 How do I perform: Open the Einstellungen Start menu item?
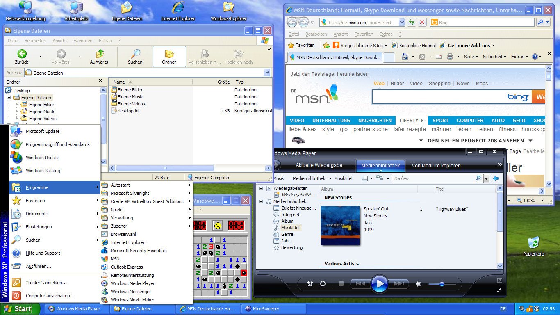55,227
